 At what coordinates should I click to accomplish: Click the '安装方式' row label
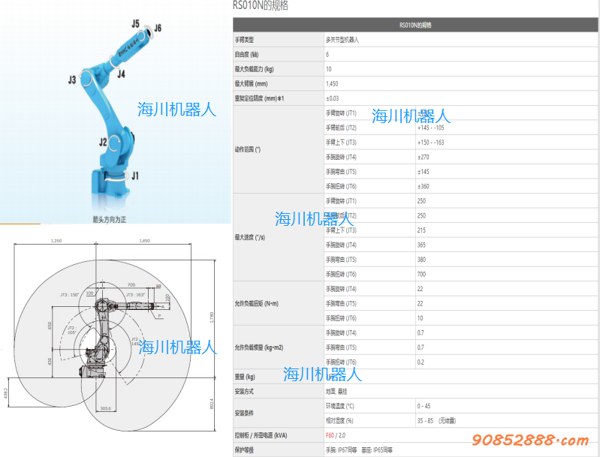pos(244,392)
